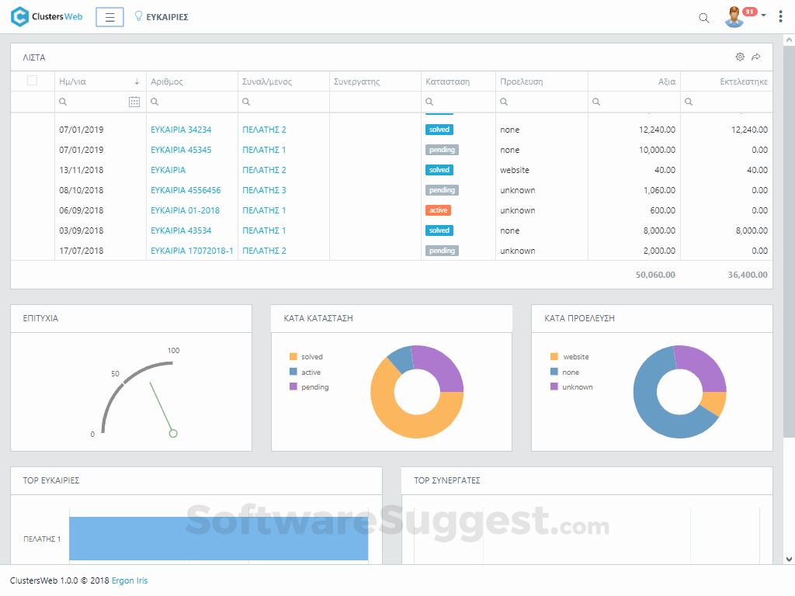This screenshot has height=596, width=795.
Task: Click the export/share arrow on the ΛΙΣΤΑ panel
Action: tap(757, 57)
